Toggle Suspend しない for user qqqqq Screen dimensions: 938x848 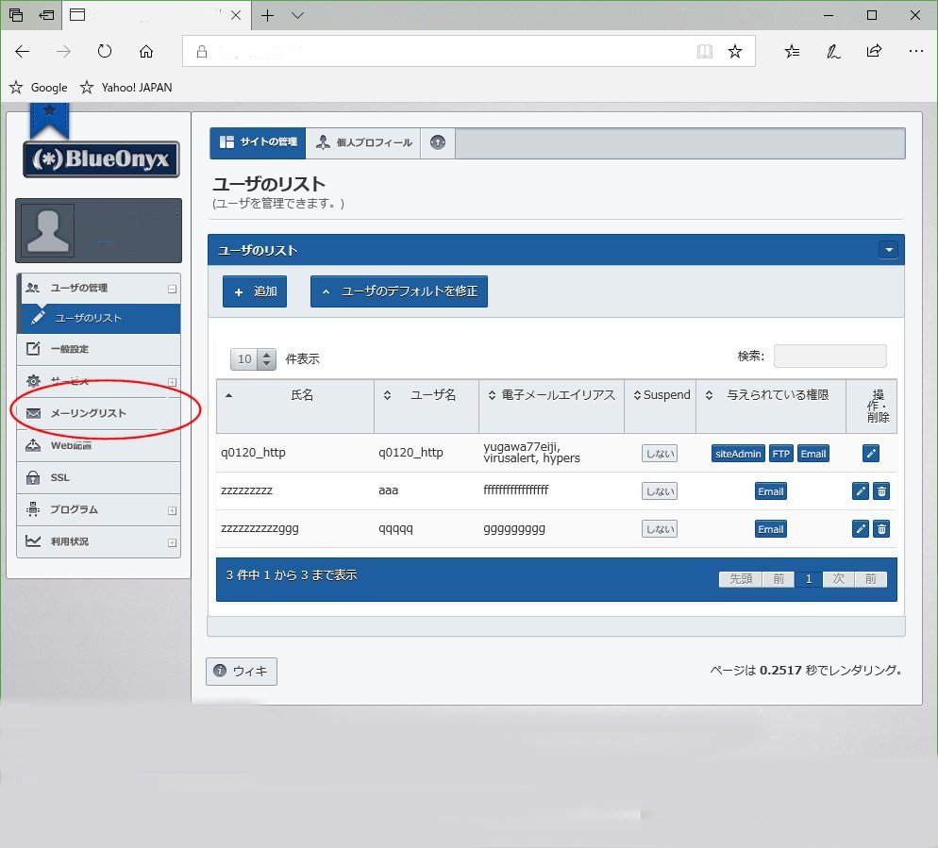click(659, 528)
